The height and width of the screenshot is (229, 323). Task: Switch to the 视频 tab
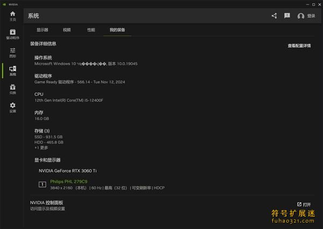coord(67,29)
